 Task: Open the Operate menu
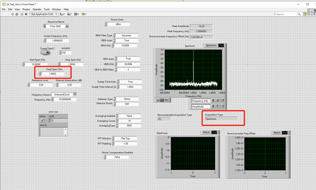37,9
